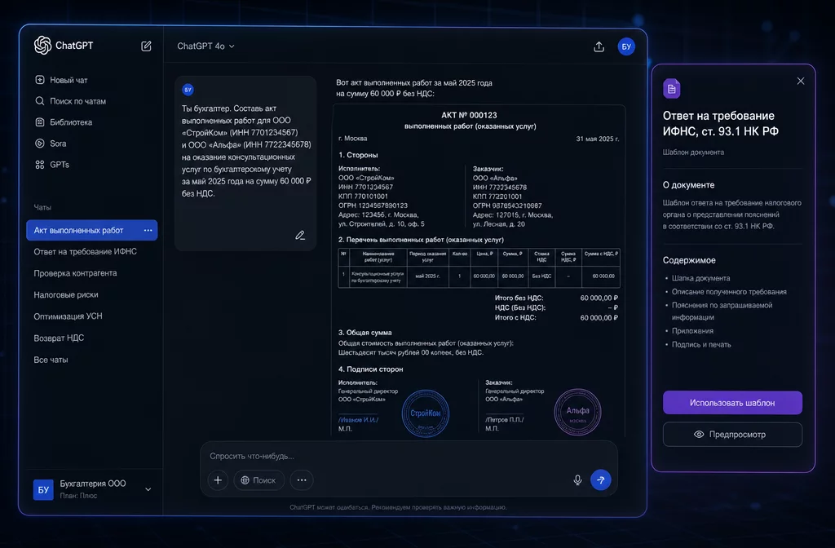835x548 pixels.
Task: Click the АКТ № 000123 heading
Action: click(x=469, y=115)
